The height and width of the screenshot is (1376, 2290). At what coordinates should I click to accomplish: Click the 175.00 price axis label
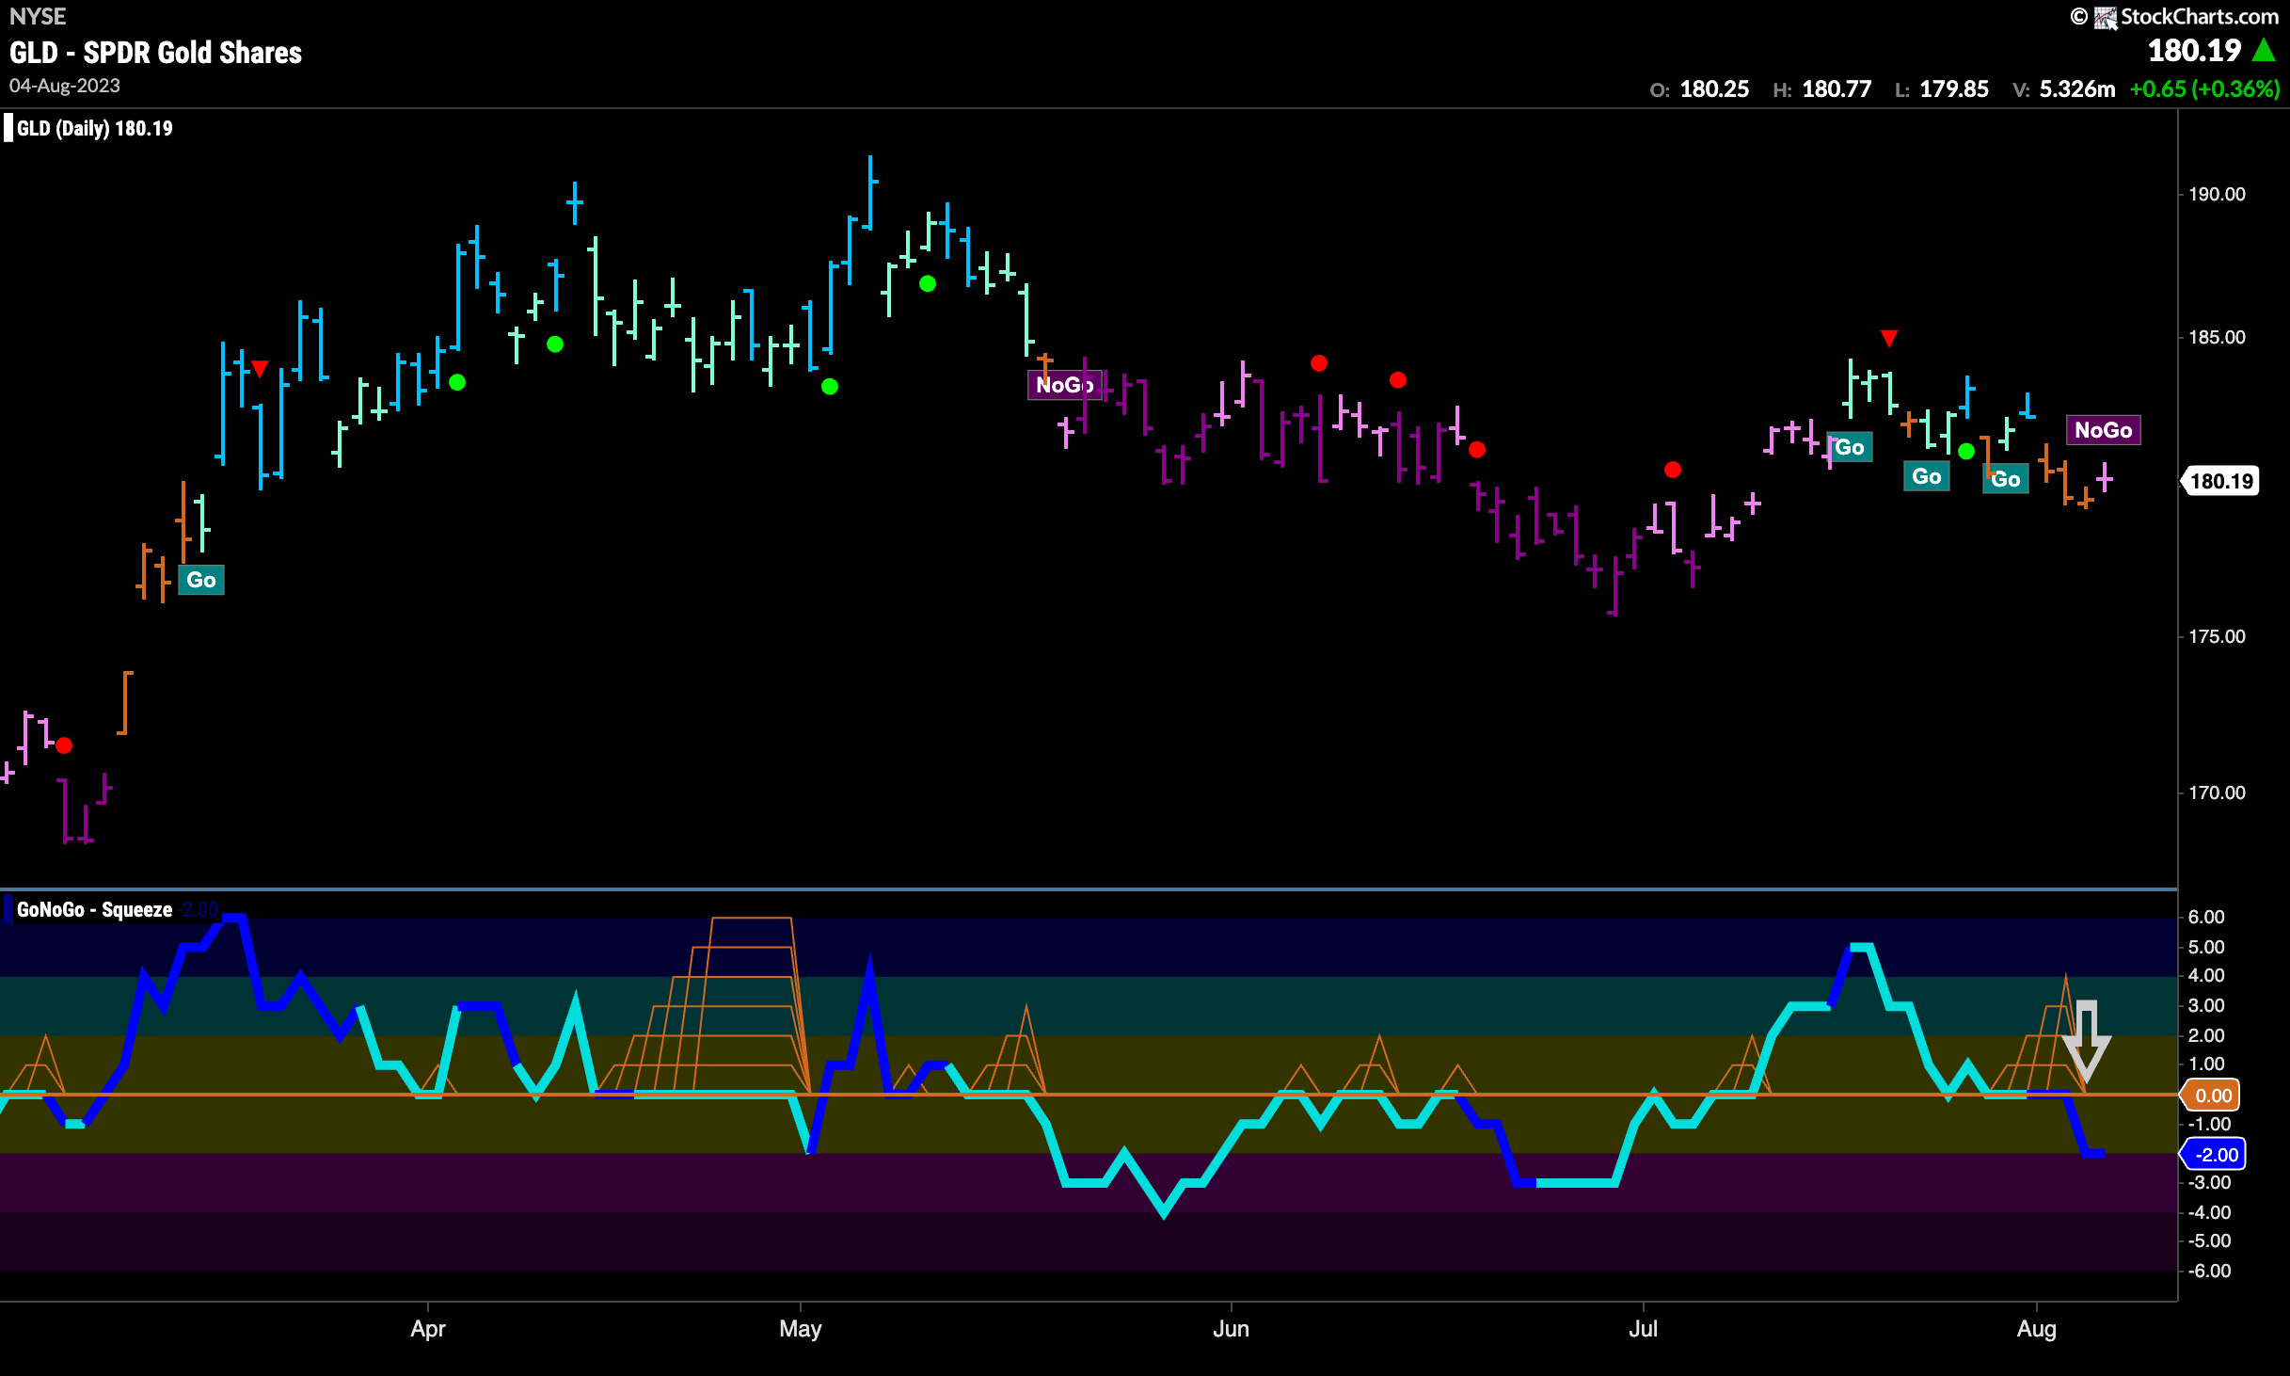2217,636
